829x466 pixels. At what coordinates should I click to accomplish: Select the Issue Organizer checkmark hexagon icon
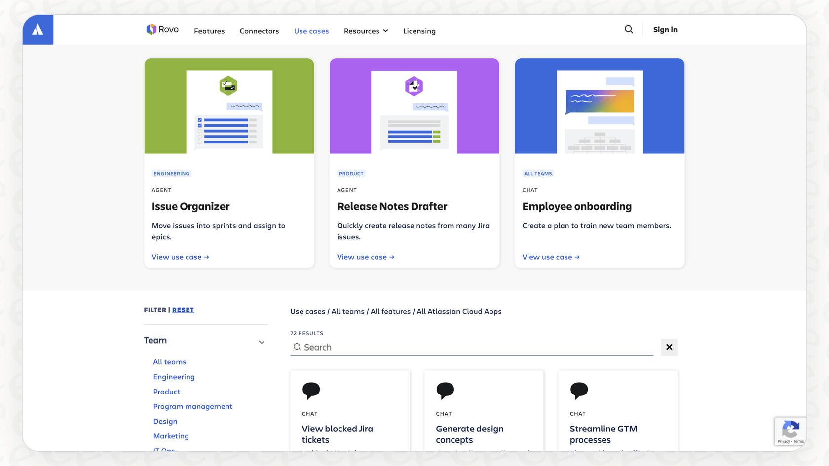(228, 86)
